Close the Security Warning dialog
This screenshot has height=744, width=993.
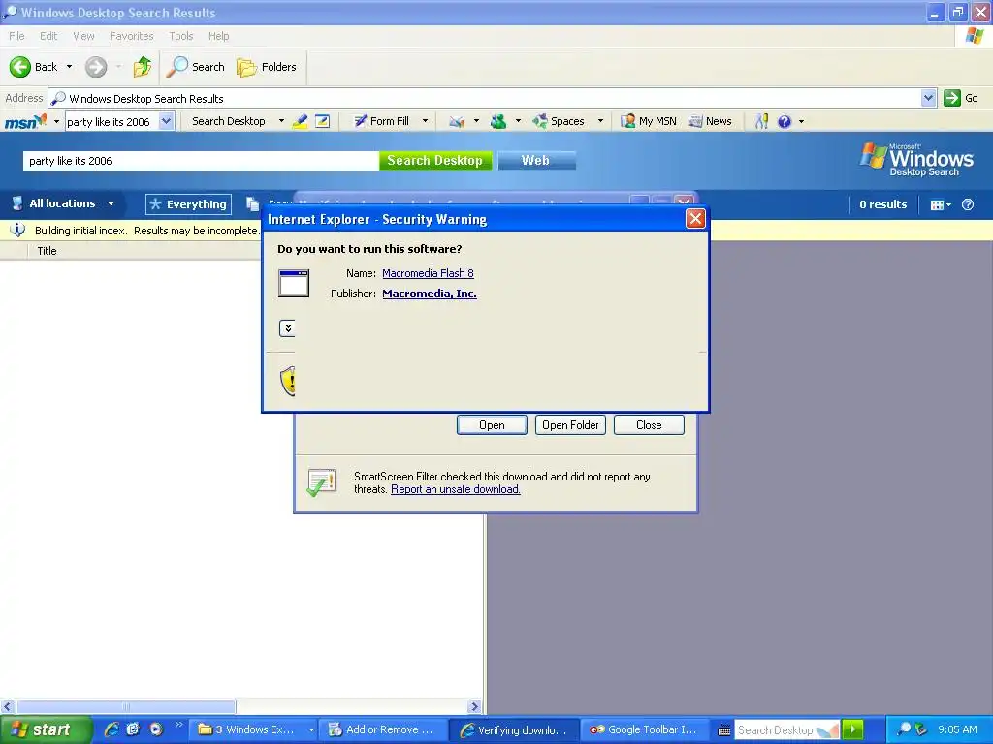[x=695, y=219]
